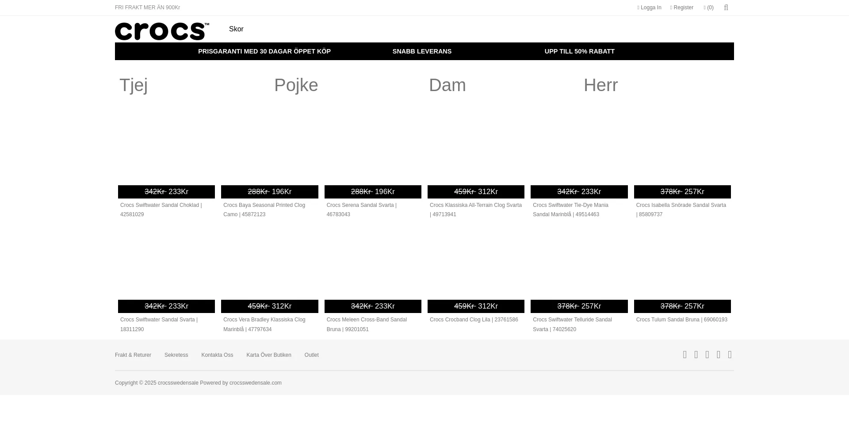Open the Outlet footer link
849x439 pixels.
tap(311, 355)
